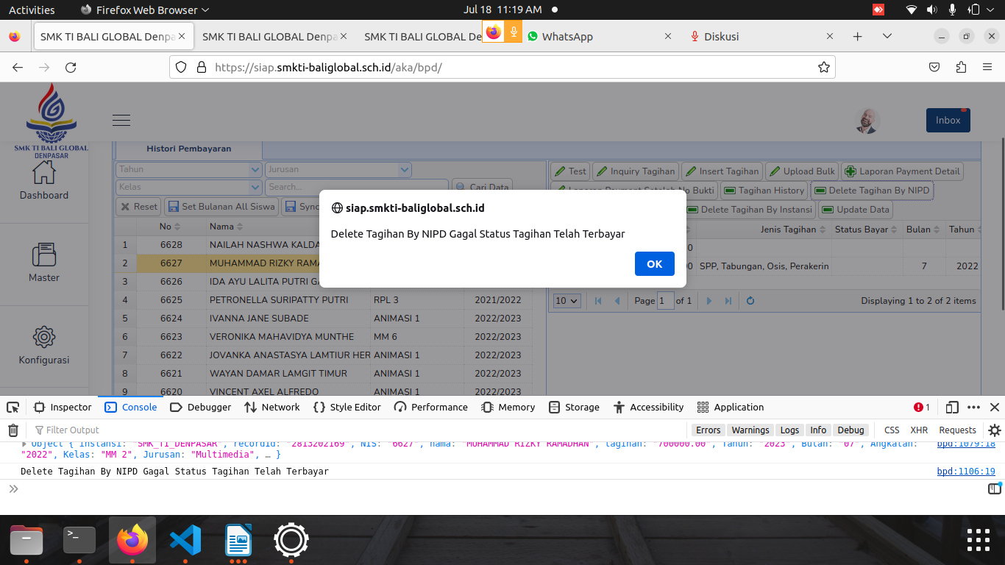Image resolution: width=1005 pixels, height=565 pixels.
Task: Click OK in the alert dialog
Action: tap(654, 264)
